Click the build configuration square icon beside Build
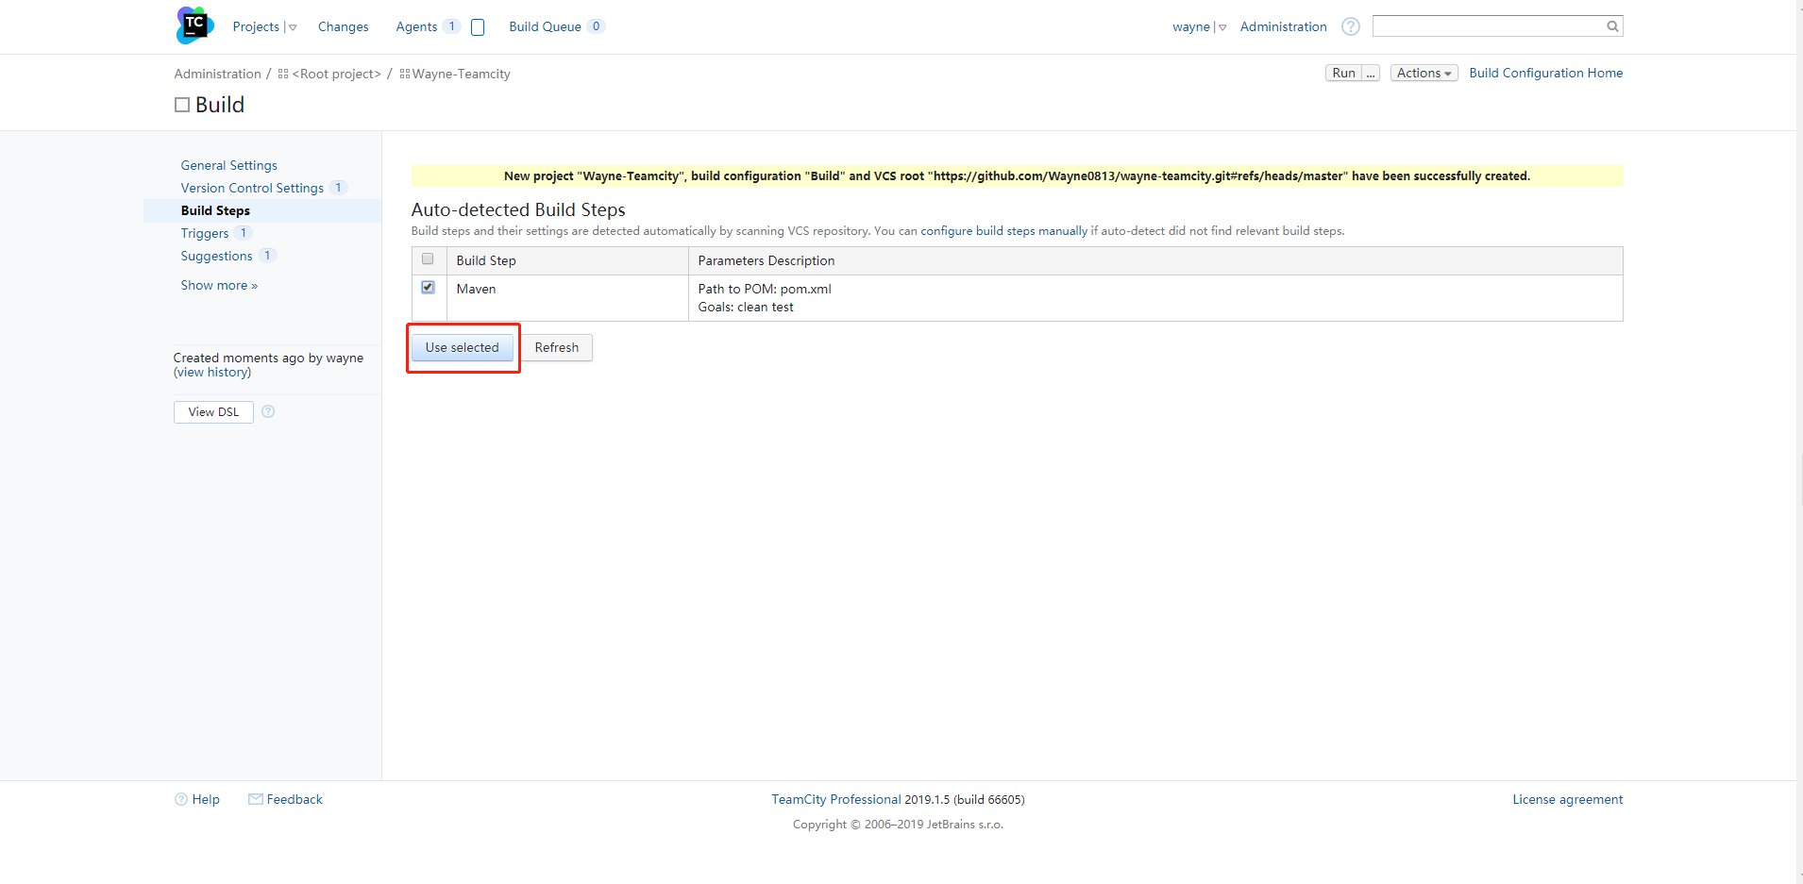Image resolution: width=1803 pixels, height=884 pixels. pos(182,105)
